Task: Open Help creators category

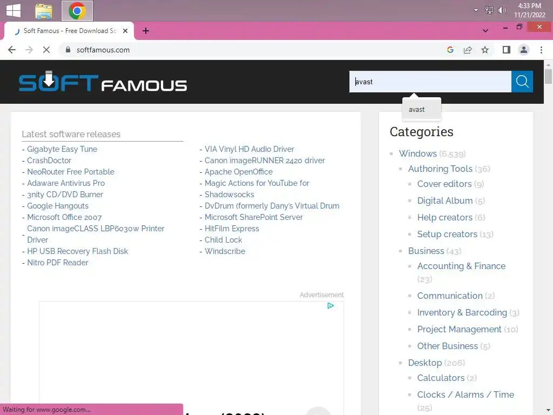Action: (x=445, y=217)
